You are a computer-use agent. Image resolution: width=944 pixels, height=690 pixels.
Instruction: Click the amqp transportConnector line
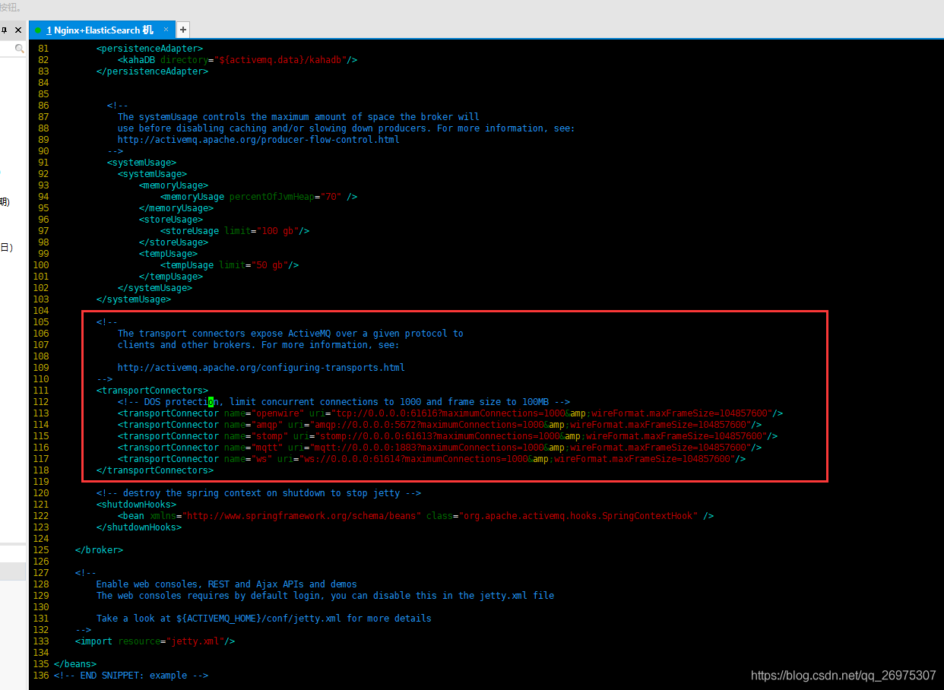click(x=439, y=425)
